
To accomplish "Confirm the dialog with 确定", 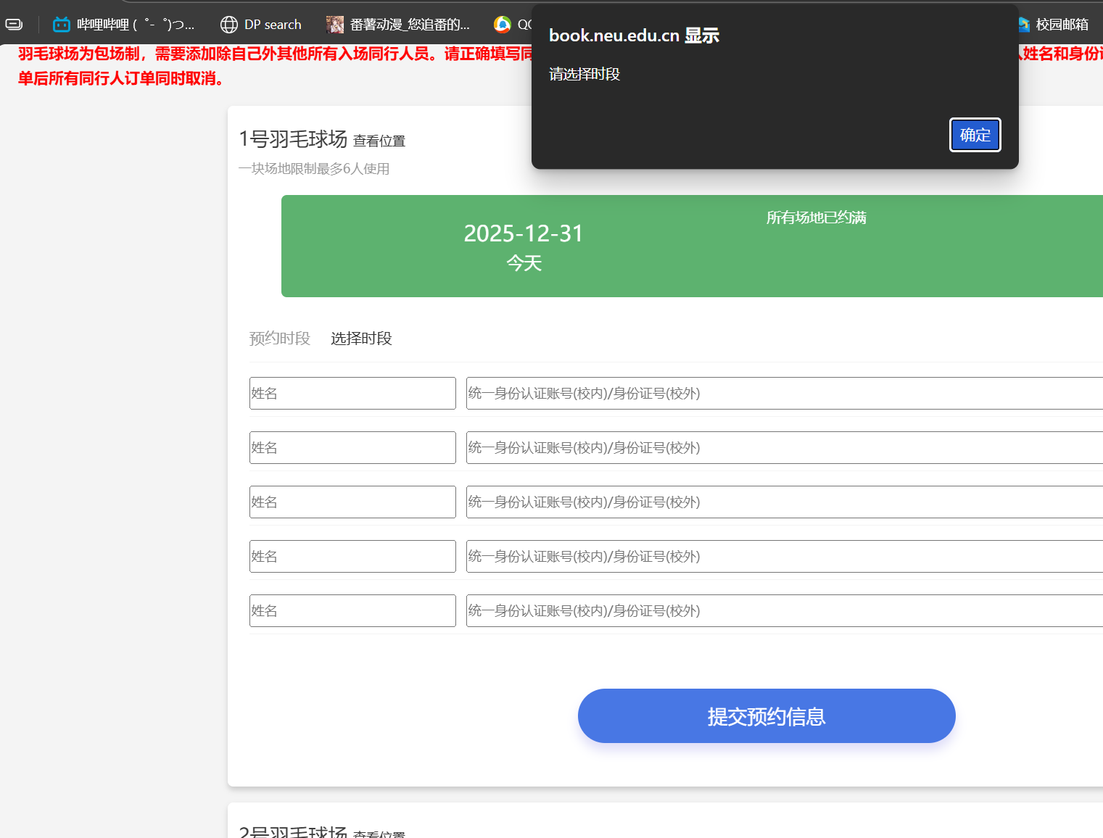I will pyautogui.click(x=975, y=135).
